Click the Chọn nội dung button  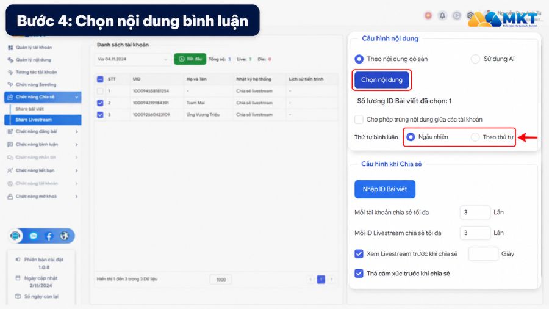(382, 80)
